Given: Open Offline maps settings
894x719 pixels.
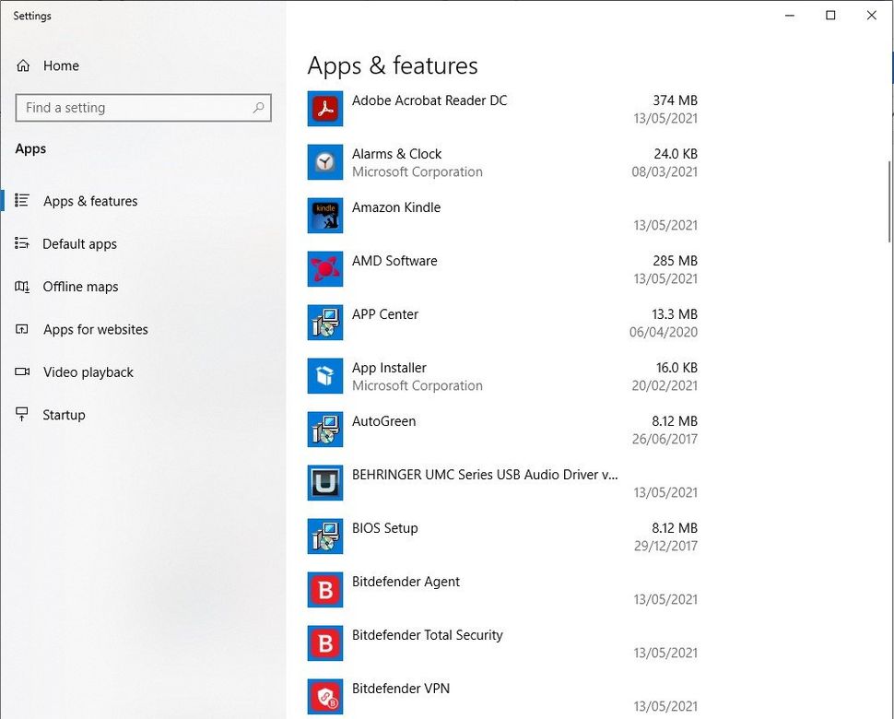Looking at the screenshot, I should (81, 287).
